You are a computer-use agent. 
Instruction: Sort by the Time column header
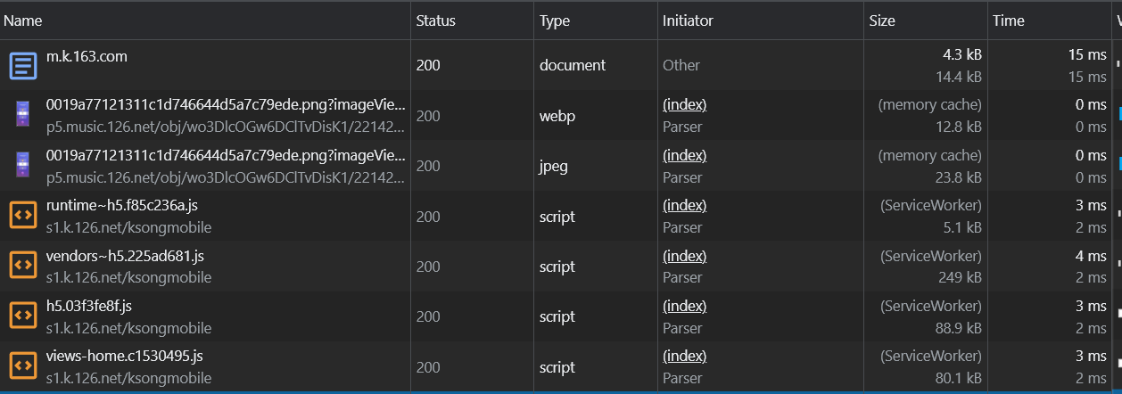[x=1009, y=21]
